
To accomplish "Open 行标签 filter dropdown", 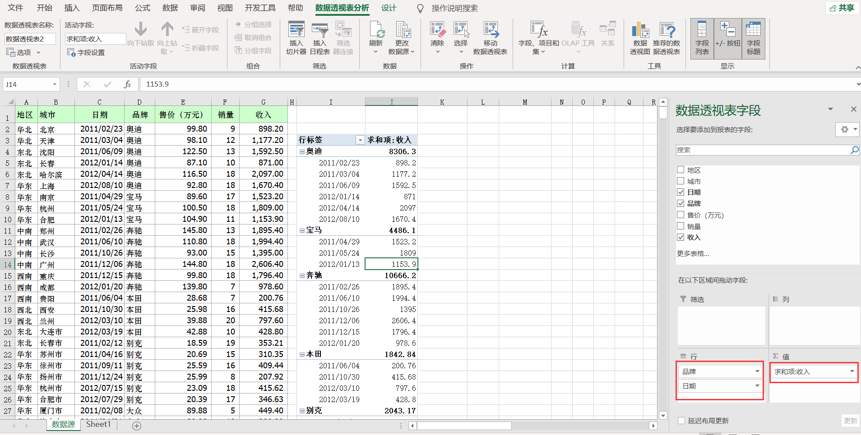I will 360,140.
